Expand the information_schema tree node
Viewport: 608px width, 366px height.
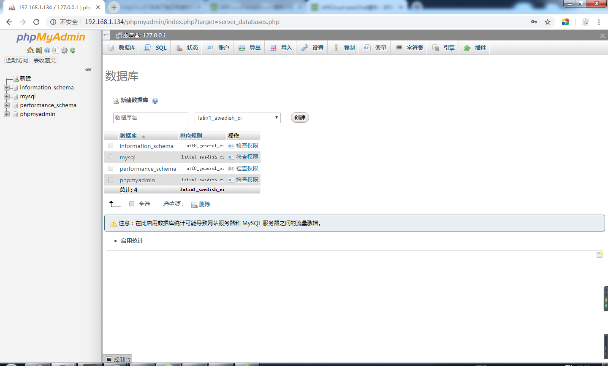[7, 88]
